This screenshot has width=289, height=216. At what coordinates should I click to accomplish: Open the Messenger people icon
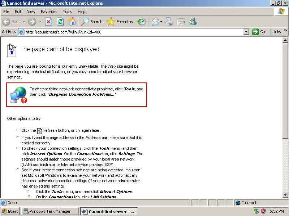click(x=193, y=22)
